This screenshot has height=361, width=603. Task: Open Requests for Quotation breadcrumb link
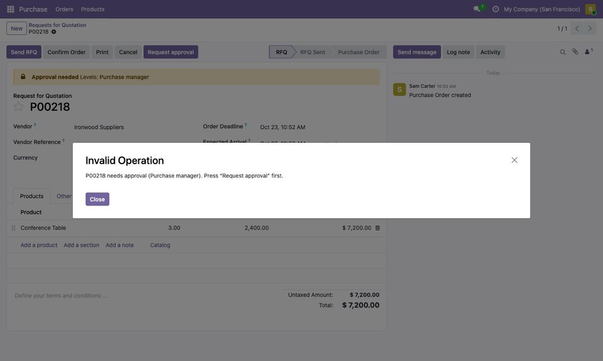click(x=57, y=25)
